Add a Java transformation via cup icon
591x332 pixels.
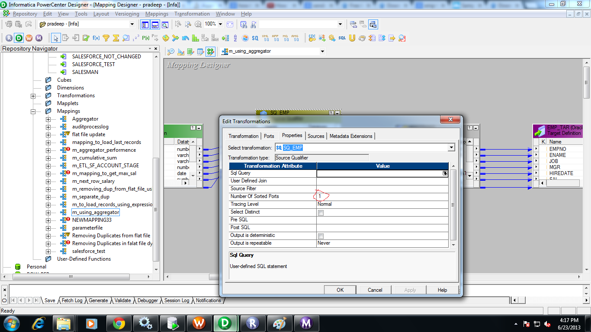click(362, 38)
